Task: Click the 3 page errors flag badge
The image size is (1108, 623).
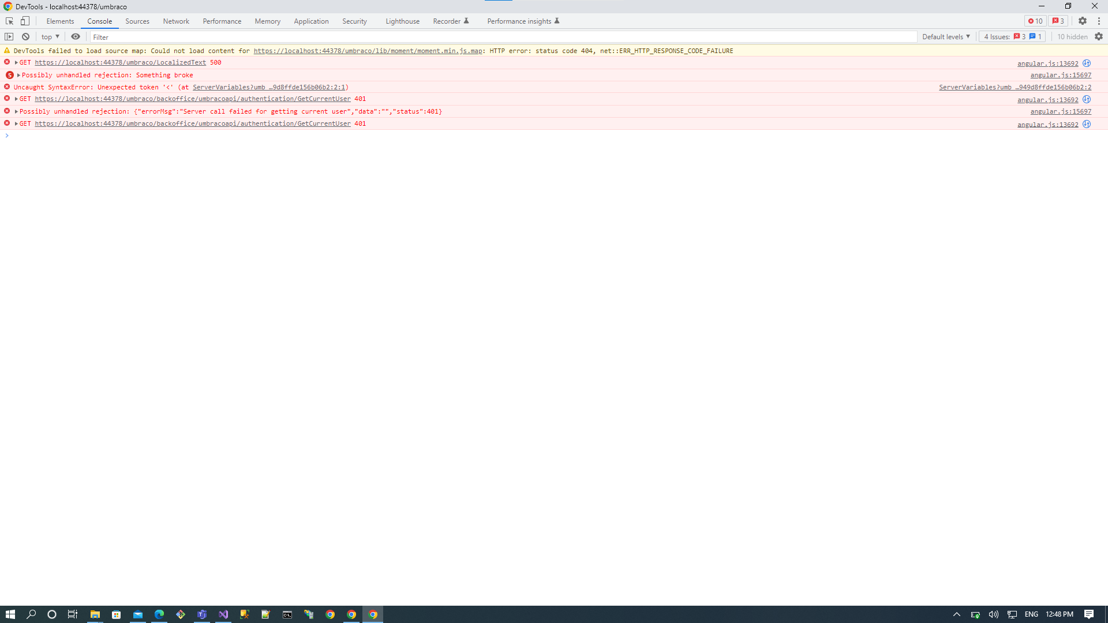Action: point(1058,21)
